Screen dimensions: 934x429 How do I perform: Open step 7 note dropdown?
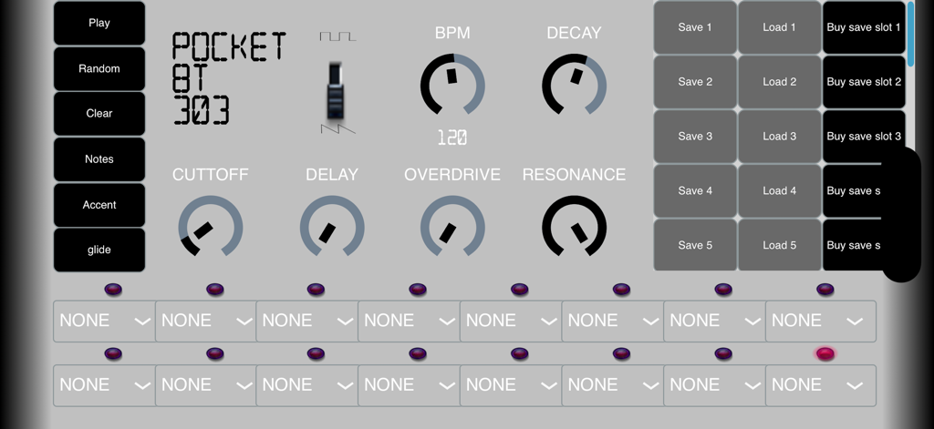715,322
